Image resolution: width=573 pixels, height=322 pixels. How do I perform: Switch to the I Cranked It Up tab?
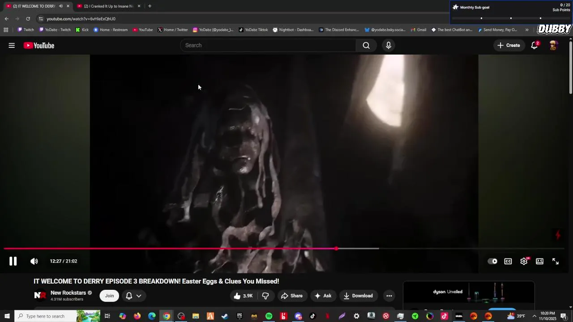click(109, 6)
